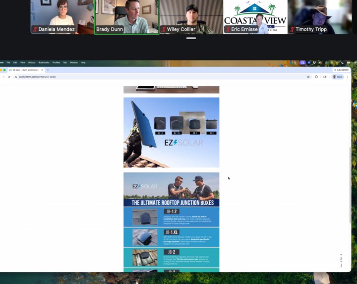Viewport: 357px width, 284px height.
Task: Select Wiley Collier's video tile
Action: point(191,17)
